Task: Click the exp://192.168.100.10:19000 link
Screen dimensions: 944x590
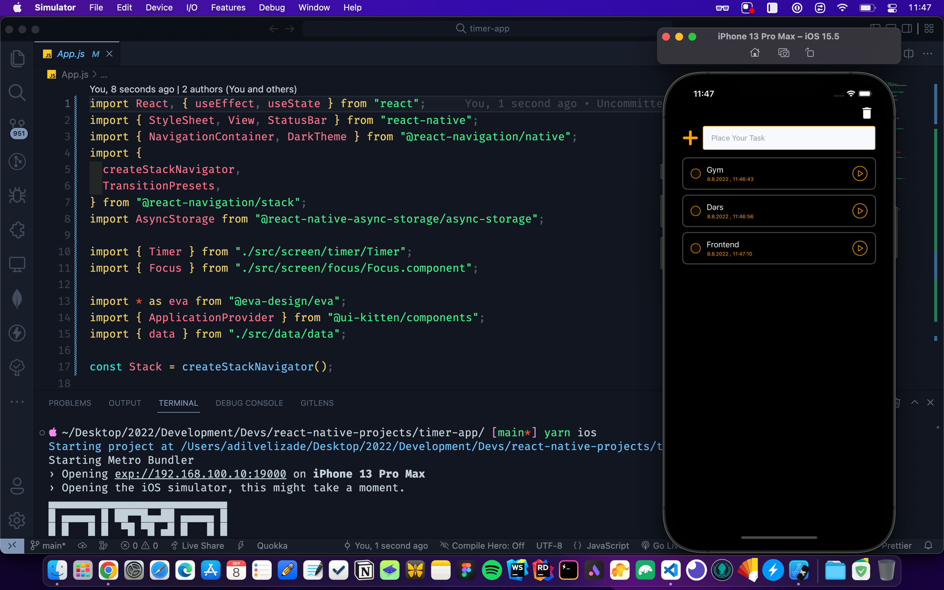Action: 201,474
